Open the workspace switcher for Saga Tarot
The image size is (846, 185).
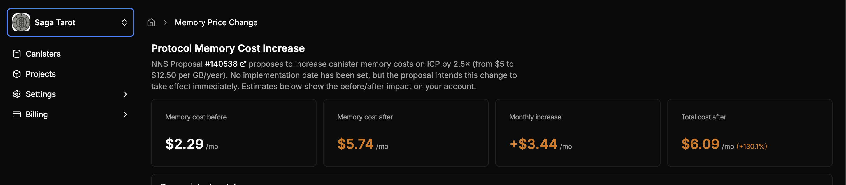(x=124, y=22)
